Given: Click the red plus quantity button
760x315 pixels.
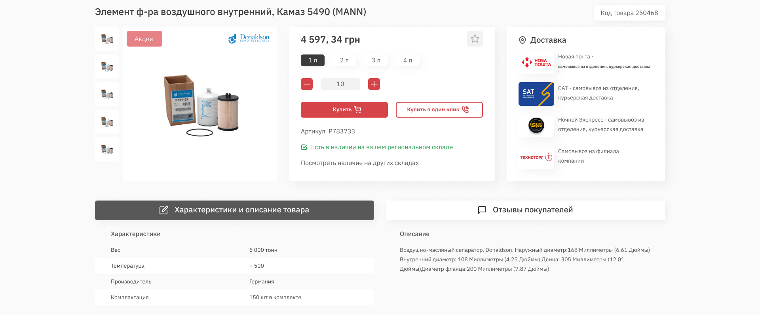Looking at the screenshot, I should click(374, 84).
